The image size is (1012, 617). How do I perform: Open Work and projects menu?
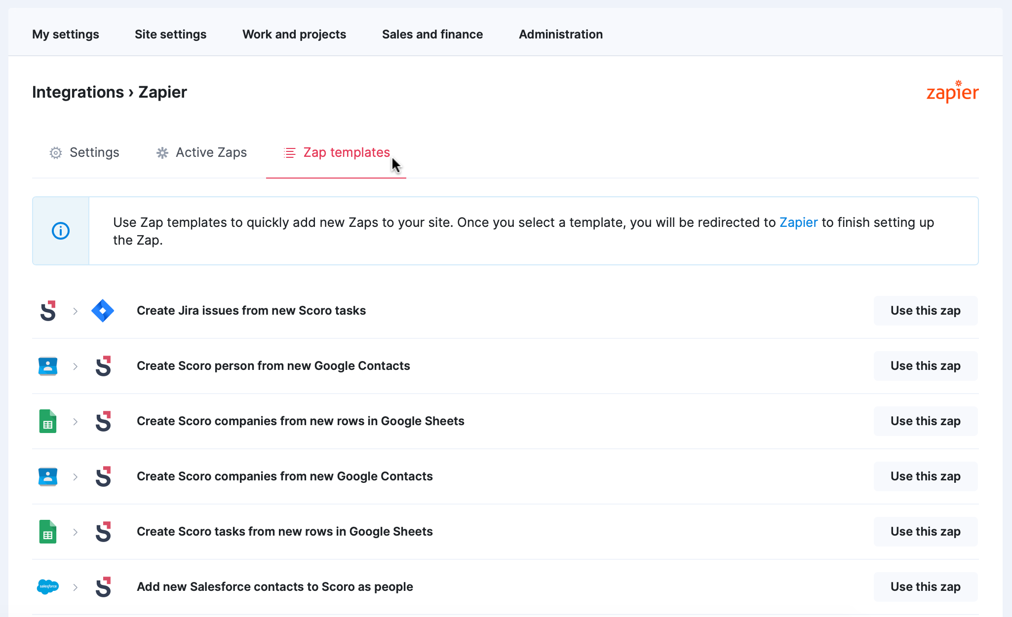[294, 34]
